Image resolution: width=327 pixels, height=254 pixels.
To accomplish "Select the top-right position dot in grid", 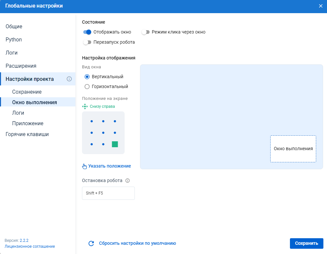I will point(115,121).
